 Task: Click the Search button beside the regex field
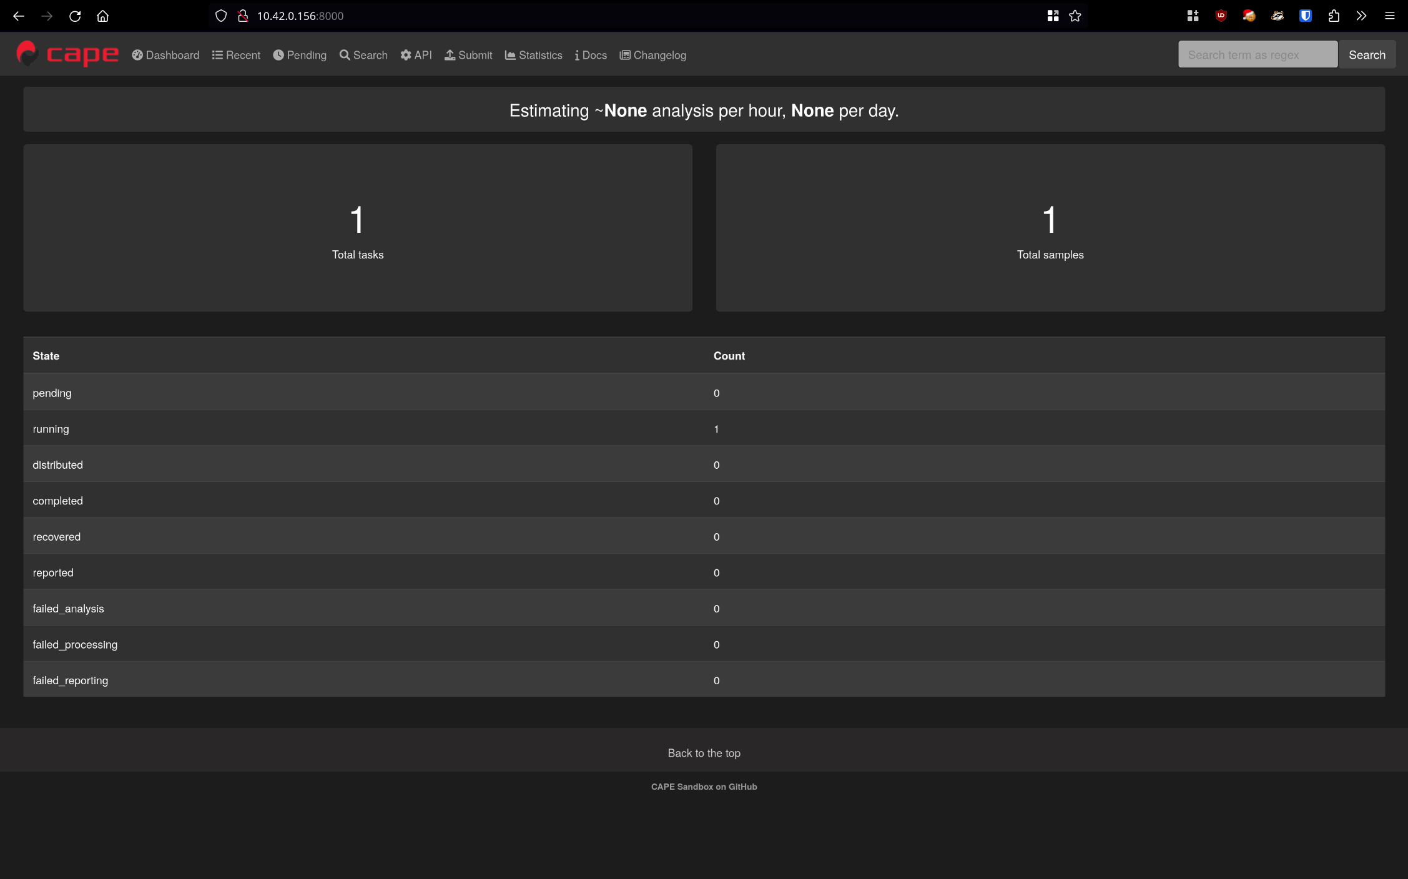1366,55
